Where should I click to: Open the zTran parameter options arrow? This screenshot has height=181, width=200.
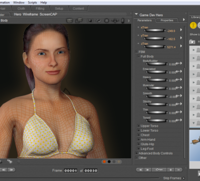coord(181,46)
